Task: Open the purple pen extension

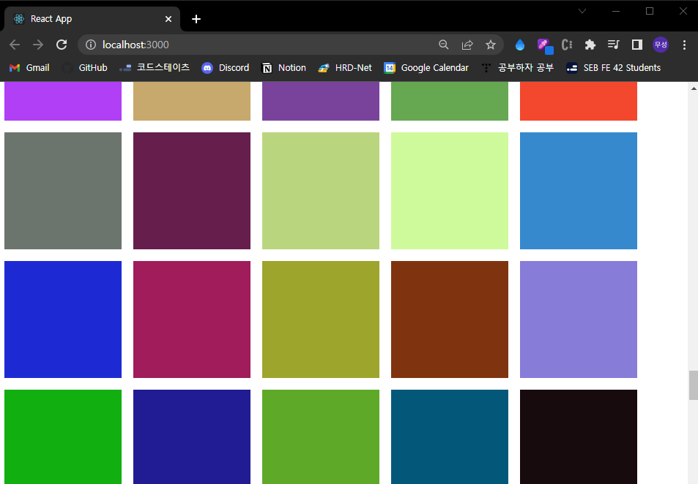Action: [544, 45]
